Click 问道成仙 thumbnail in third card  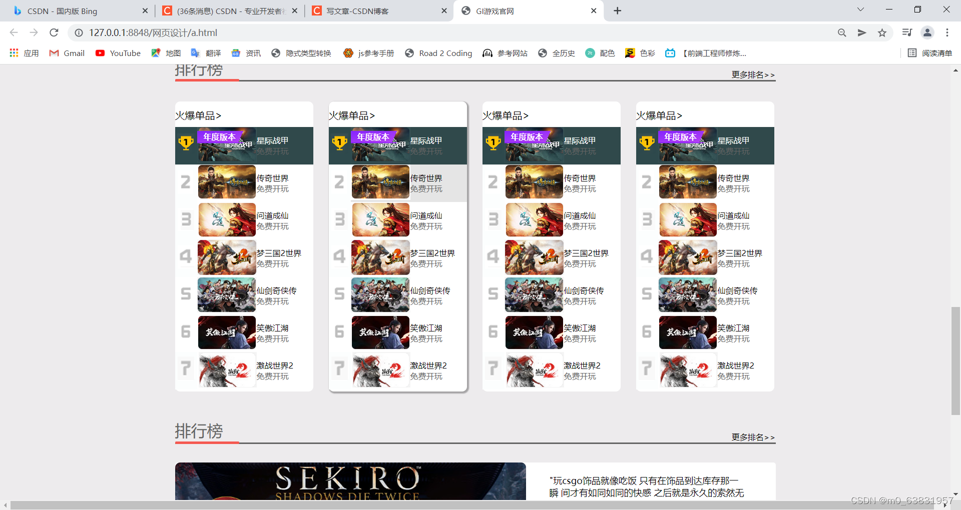534,219
